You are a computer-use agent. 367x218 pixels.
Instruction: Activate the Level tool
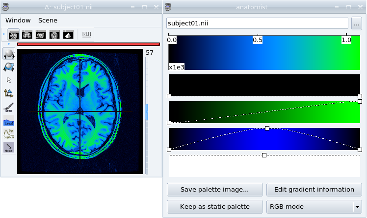9,121
